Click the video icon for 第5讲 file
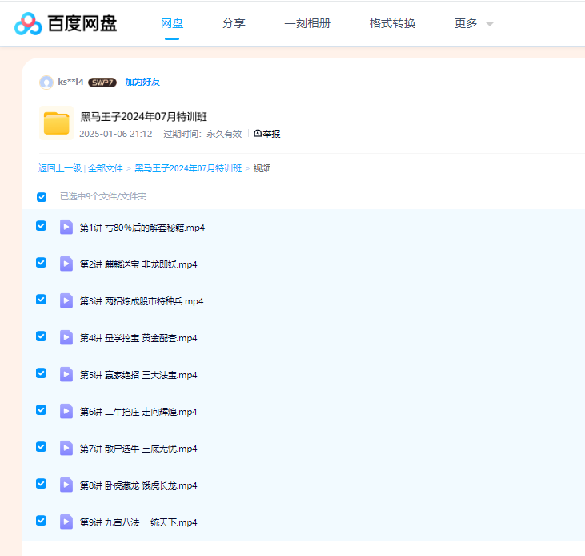 click(x=66, y=374)
